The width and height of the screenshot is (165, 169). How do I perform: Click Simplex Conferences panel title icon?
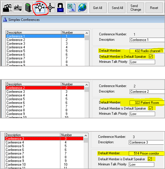click(5, 20)
